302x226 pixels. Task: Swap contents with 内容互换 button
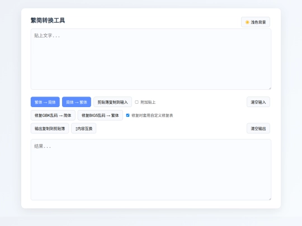pyautogui.click(x=83, y=128)
